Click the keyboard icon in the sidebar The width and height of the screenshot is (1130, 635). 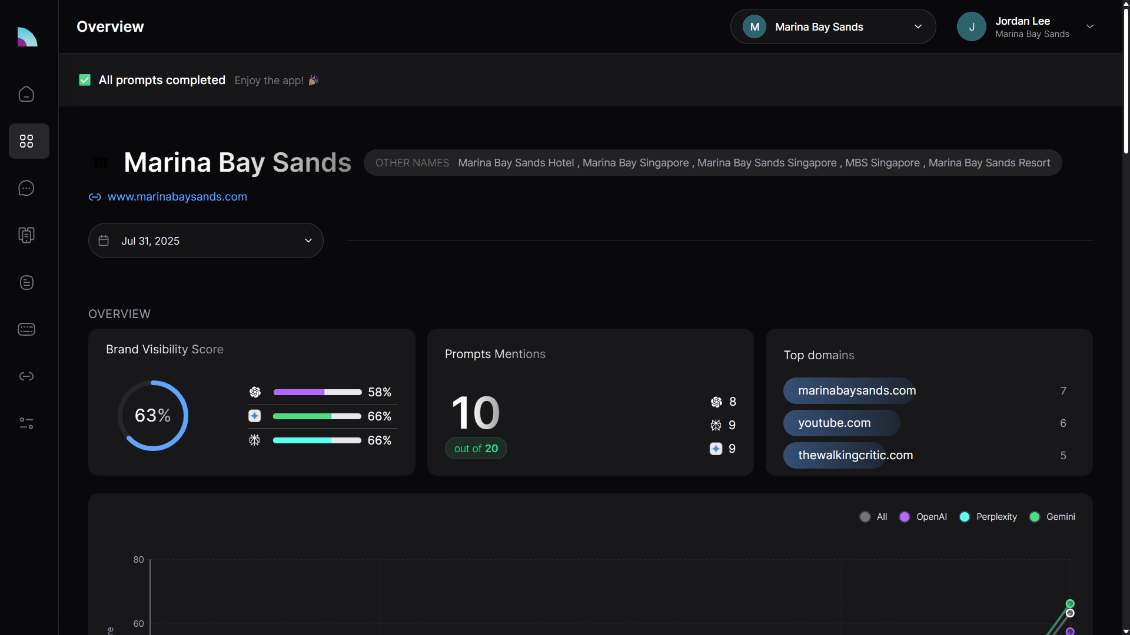26,329
